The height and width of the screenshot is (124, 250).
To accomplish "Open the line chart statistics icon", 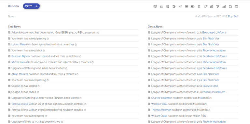I will [x=161, y=7].
